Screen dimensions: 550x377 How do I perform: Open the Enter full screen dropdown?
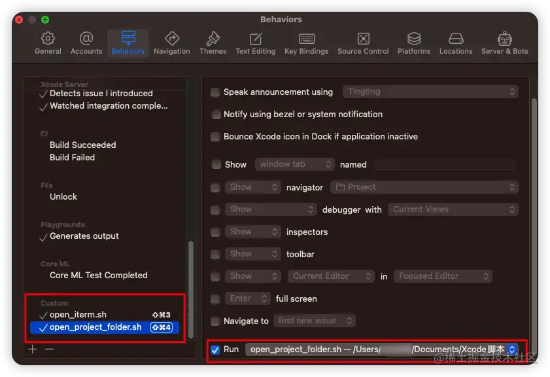pos(248,298)
